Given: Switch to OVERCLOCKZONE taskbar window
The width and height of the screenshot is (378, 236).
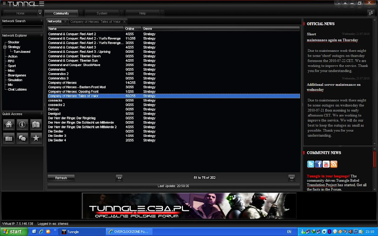Looking at the screenshot, I should 129,232.
